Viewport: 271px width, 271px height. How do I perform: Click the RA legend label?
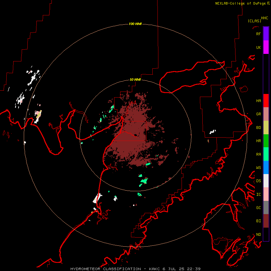[x=258, y=154]
